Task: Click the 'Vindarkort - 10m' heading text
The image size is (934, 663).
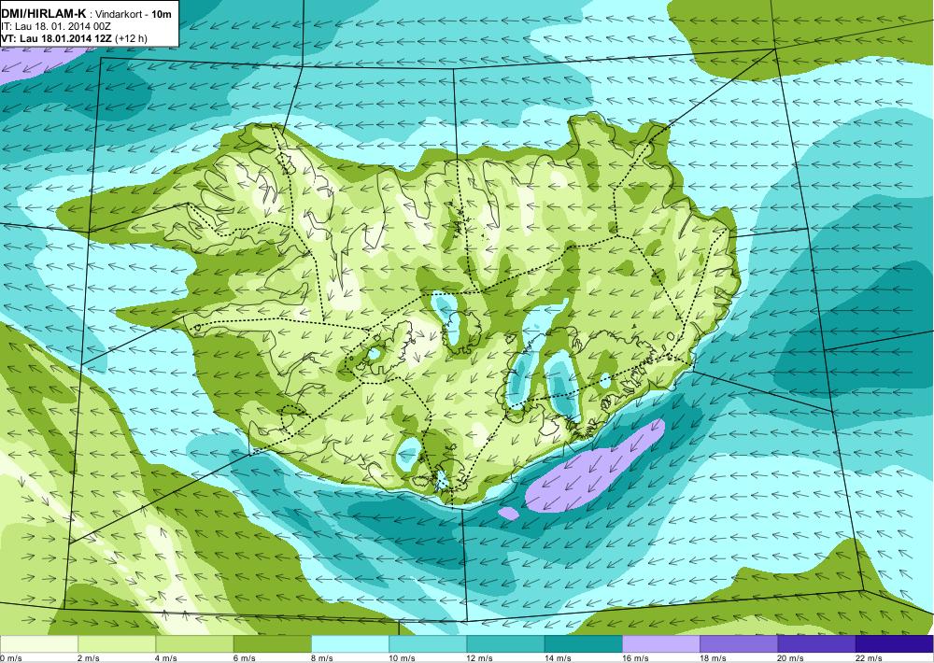Action: point(131,12)
